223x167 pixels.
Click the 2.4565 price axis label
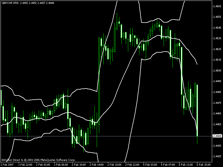click(x=217, y=6)
